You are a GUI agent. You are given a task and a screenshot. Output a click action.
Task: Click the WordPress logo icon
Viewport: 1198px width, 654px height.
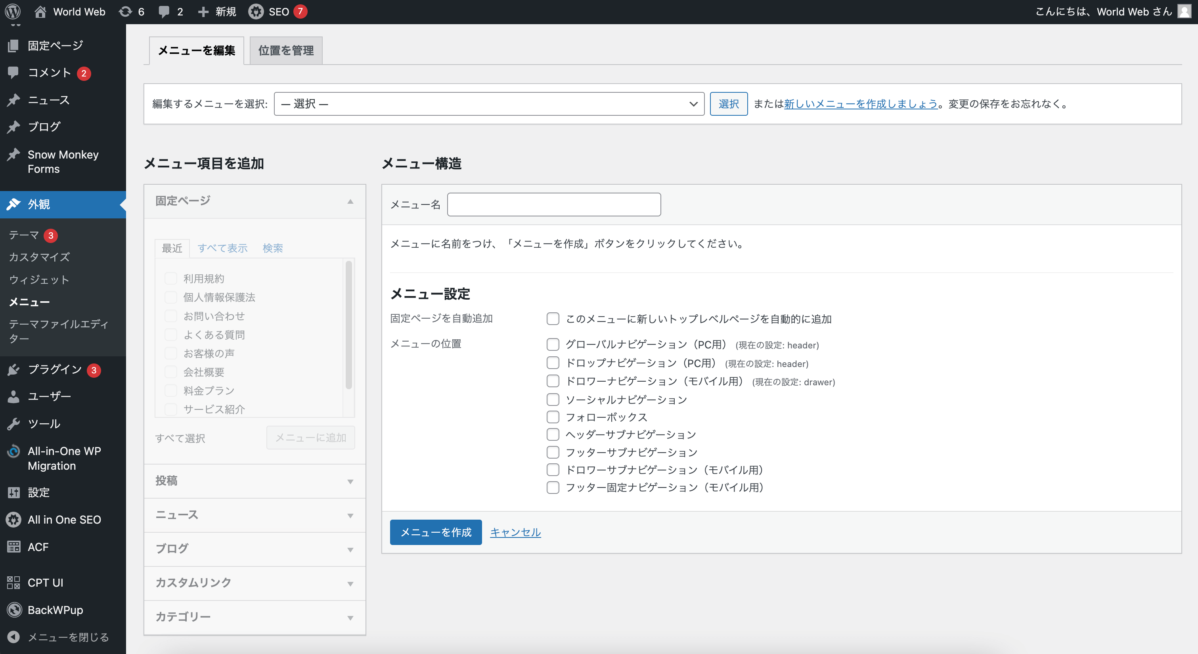coord(13,12)
